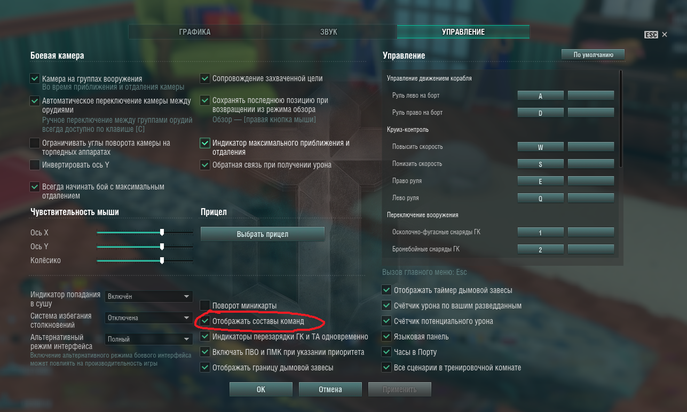687x412 pixels.
Task: Open Альтернативный режим интерфейса dropdown
Action: click(x=148, y=339)
